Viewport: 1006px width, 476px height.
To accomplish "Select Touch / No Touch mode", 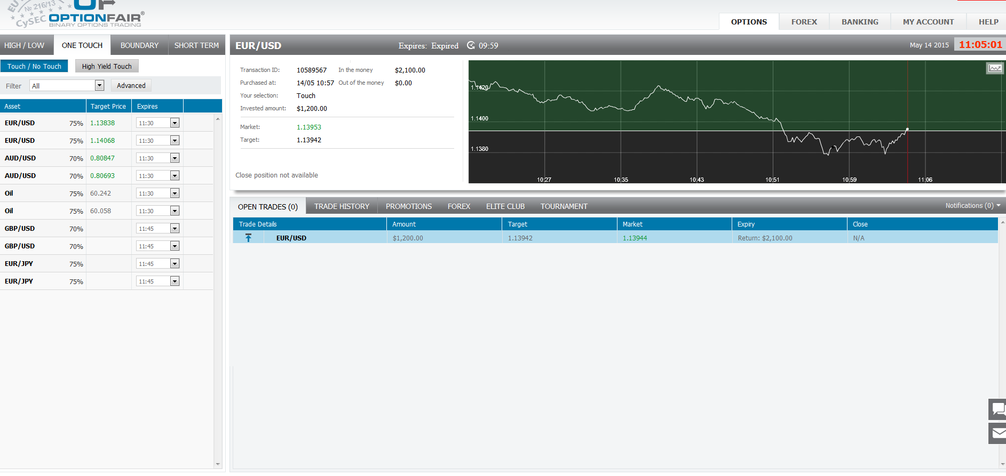I will coord(34,66).
